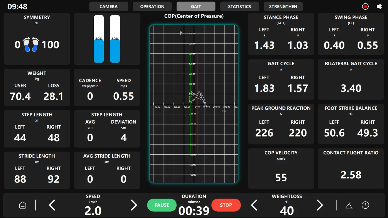Click the left foot 50% load bar

coord(99,39)
